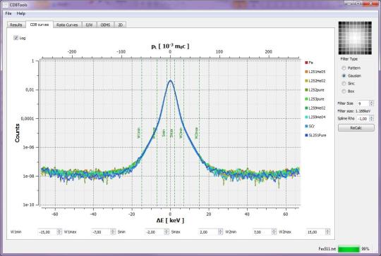Viewport: 381px width, 256px height.
Task: Select the Box filter type
Action: tap(344, 91)
